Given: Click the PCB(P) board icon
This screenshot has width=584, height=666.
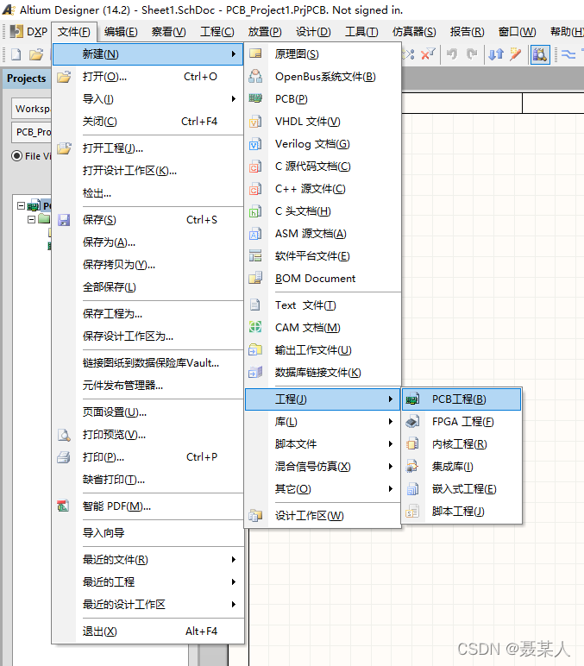Looking at the screenshot, I should coord(255,98).
